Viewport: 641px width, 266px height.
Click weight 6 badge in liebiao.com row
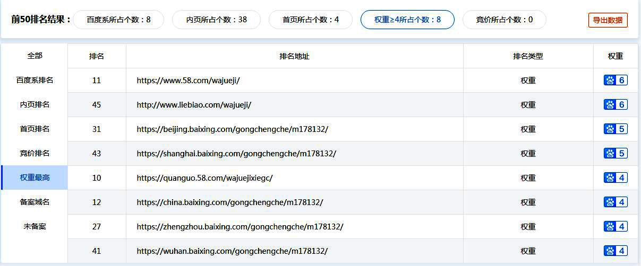tap(616, 105)
